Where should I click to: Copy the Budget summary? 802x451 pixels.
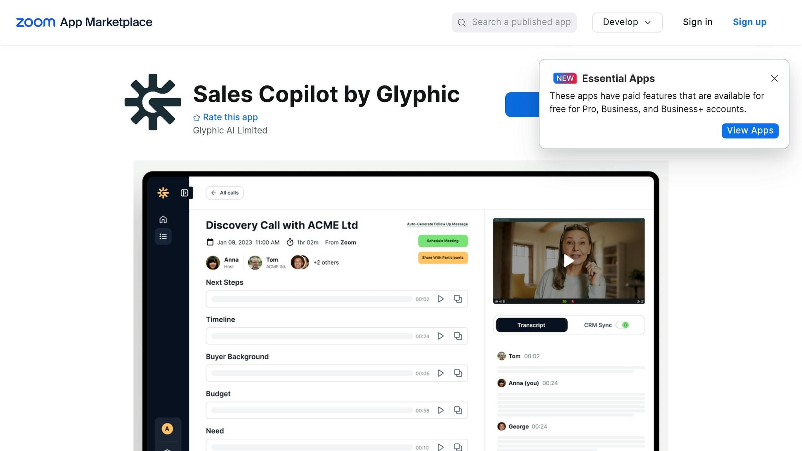click(458, 410)
